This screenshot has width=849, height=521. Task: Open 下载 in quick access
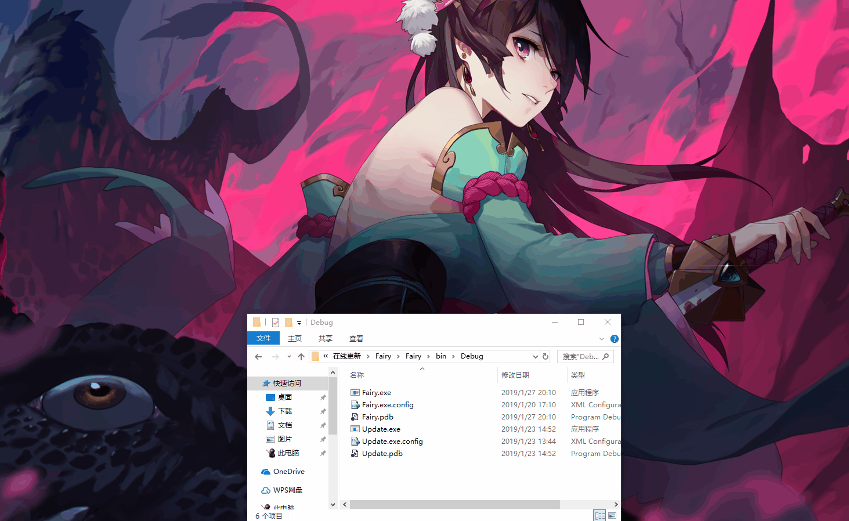[285, 411]
